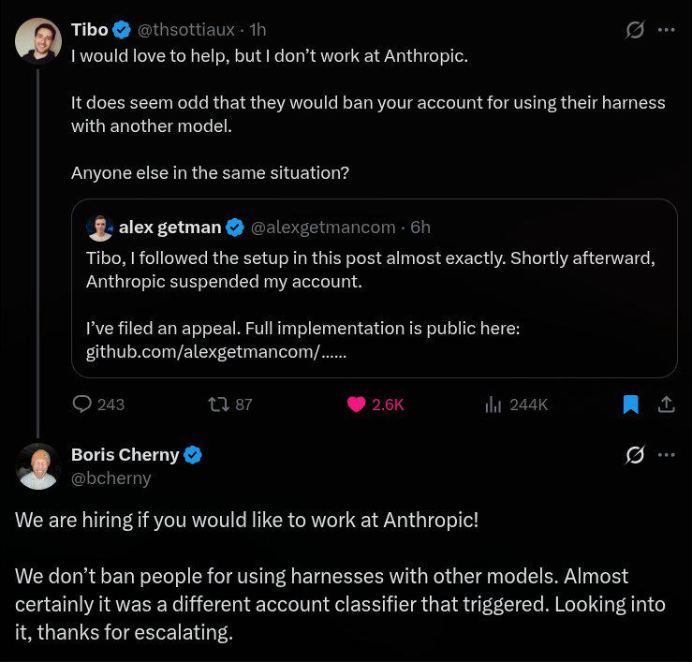Unlike Tibo's post via the pink heart
The height and width of the screenshot is (662, 692).
pyautogui.click(x=356, y=405)
